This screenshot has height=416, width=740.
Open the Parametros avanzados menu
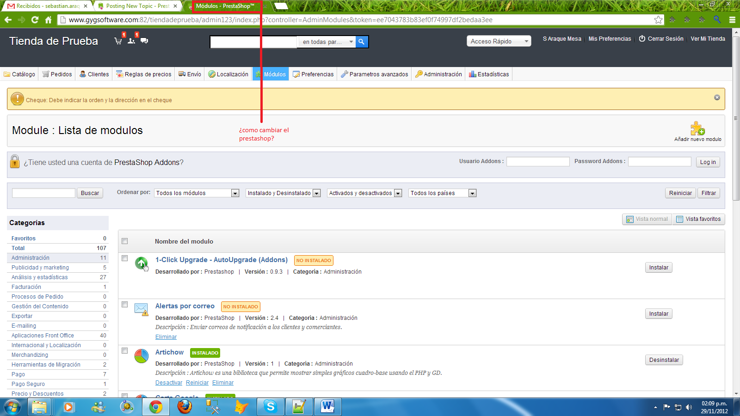[374, 74]
